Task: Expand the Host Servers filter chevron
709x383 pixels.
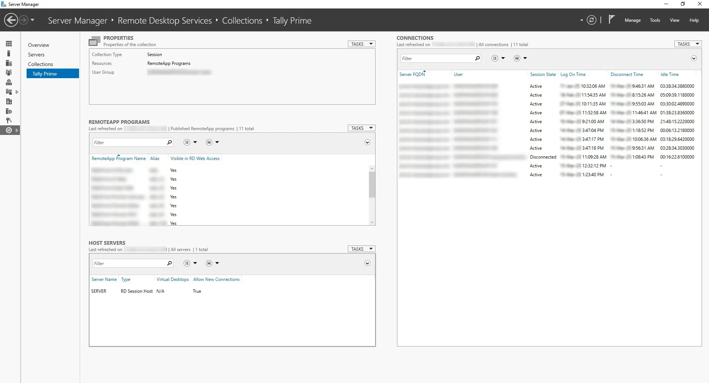Action: (367, 263)
